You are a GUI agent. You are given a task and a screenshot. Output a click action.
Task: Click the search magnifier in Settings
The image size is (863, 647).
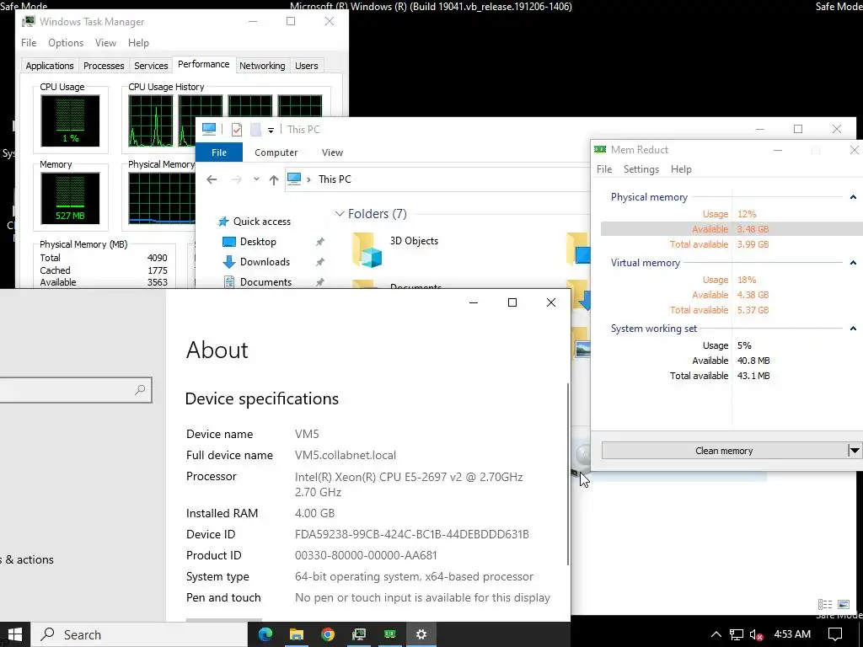140,389
